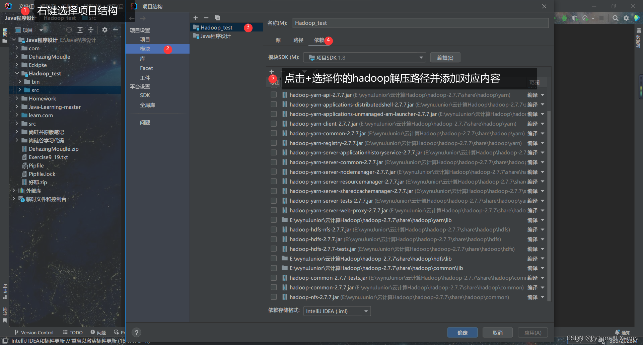
Task: Open dependency storage format dropdown
Action: click(337, 311)
